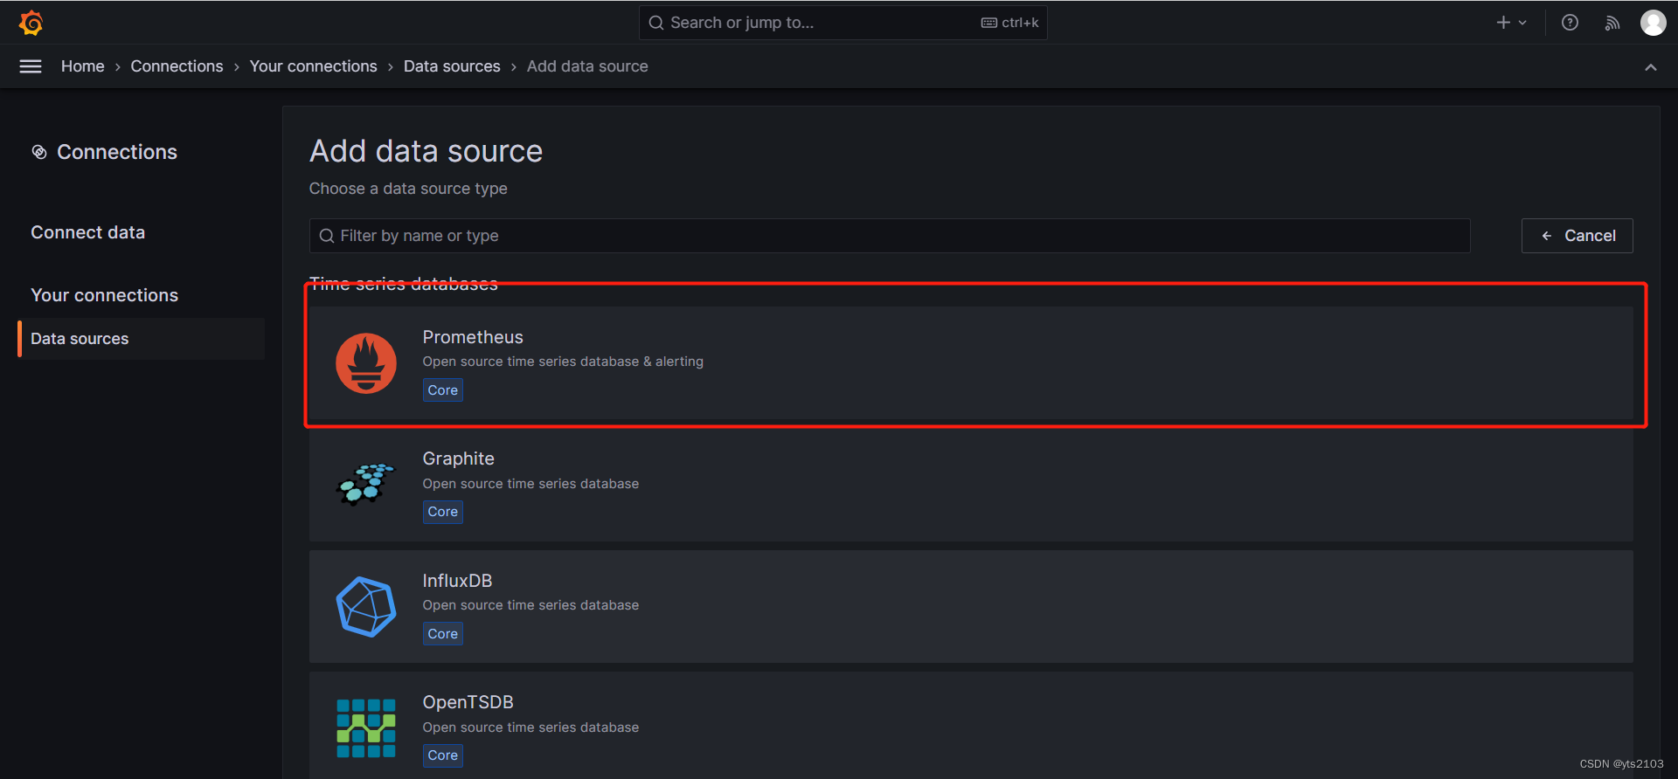The width and height of the screenshot is (1678, 779).
Task: Go to Your connections breadcrumb
Action: click(x=313, y=66)
